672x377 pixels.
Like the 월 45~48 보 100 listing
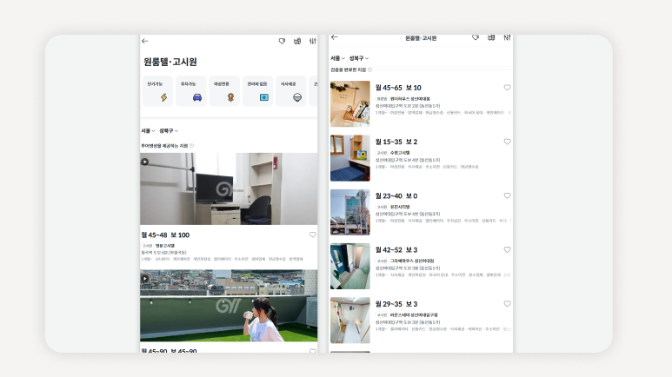click(x=313, y=235)
